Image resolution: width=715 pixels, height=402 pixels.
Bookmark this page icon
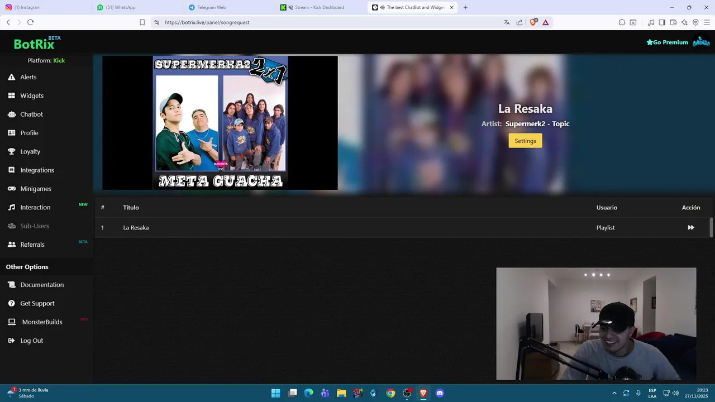(x=142, y=22)
